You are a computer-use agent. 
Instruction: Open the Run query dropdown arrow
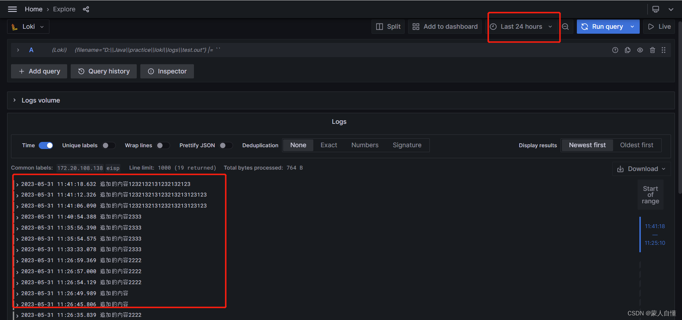[632, 27]
